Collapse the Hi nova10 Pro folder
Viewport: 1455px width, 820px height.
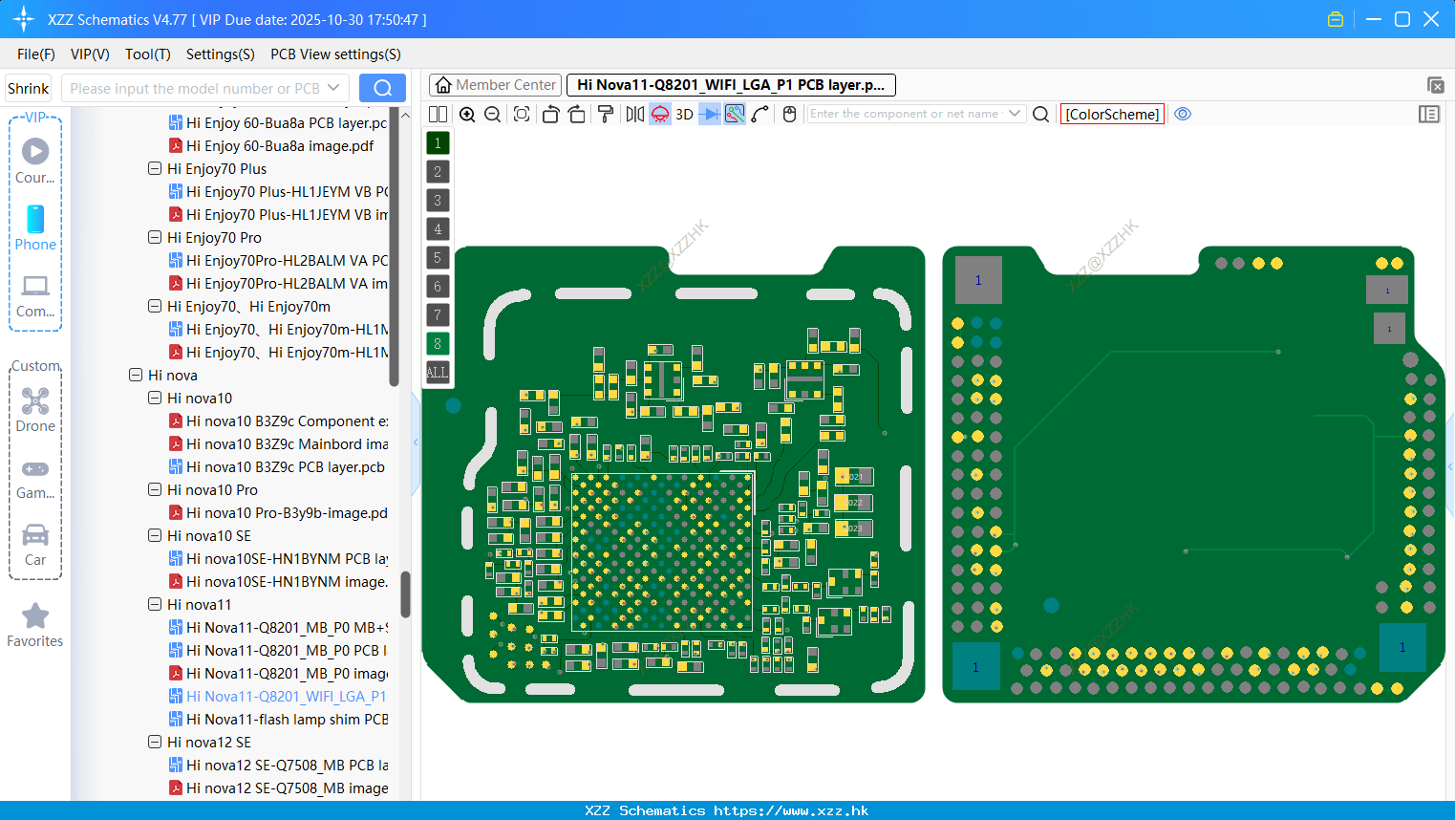tap(155, 489)
